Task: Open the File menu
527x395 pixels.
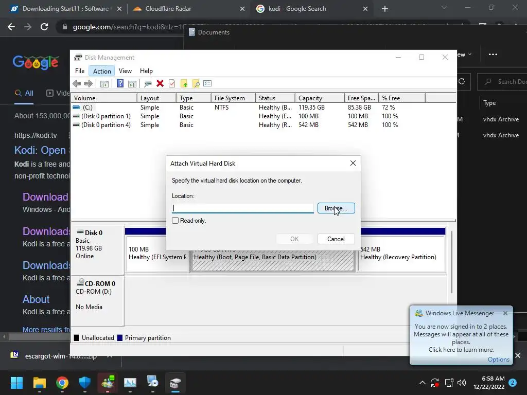Action: point(80,71)
